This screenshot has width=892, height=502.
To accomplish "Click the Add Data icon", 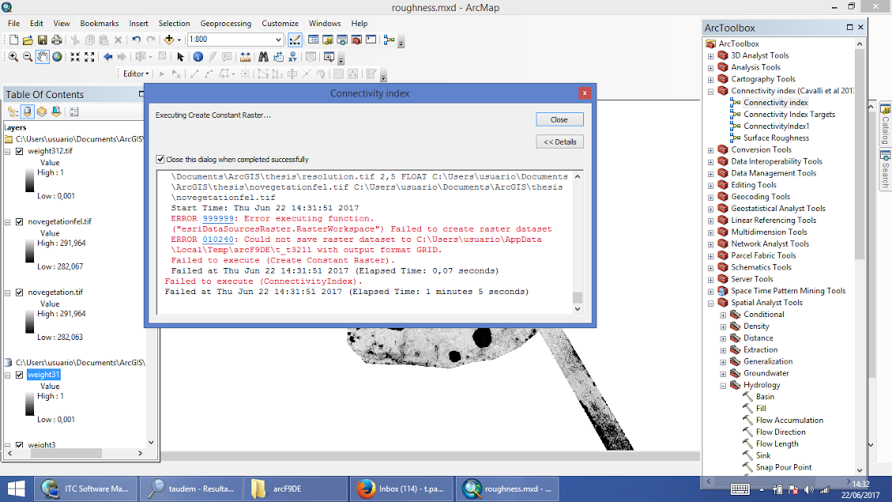I will 170,39.
